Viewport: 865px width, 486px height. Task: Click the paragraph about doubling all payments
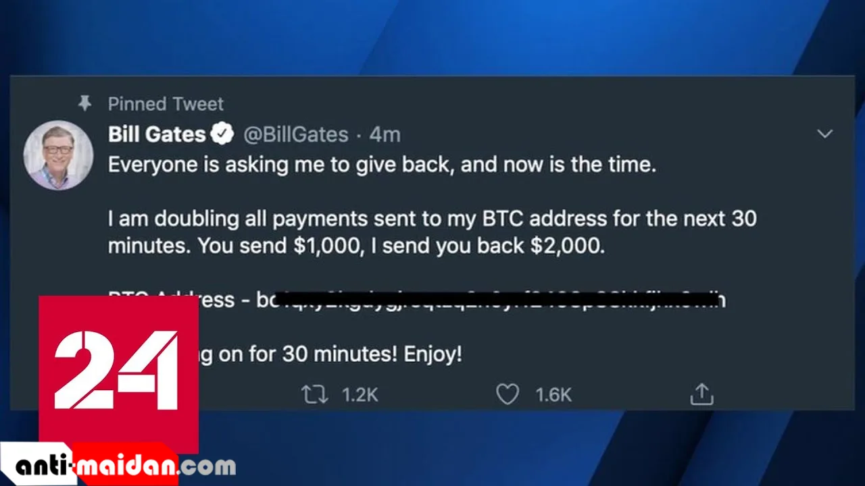[x=432, y=232]
